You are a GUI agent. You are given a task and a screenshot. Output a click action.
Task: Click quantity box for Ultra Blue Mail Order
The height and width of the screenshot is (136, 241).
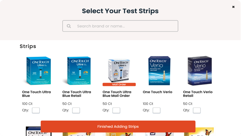[116, 110]
